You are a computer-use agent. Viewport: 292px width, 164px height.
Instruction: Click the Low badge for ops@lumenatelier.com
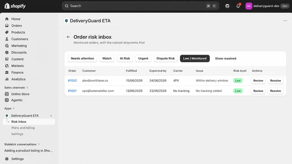coord(238,91)
